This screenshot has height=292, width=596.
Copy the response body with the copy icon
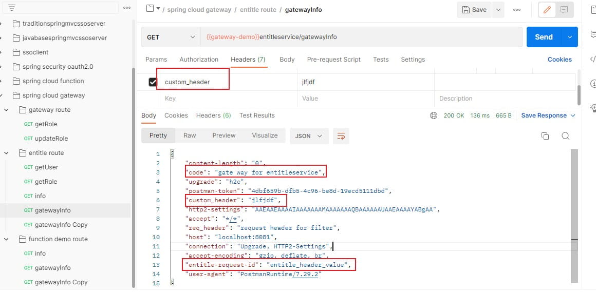(545, 136)
